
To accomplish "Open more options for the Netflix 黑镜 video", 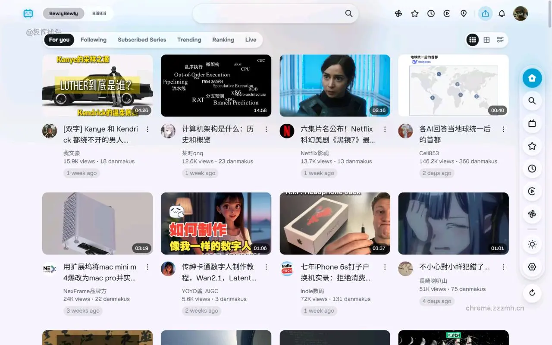I will tap(385, 129).
